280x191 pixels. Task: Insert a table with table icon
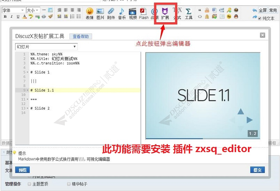point(50,10)
